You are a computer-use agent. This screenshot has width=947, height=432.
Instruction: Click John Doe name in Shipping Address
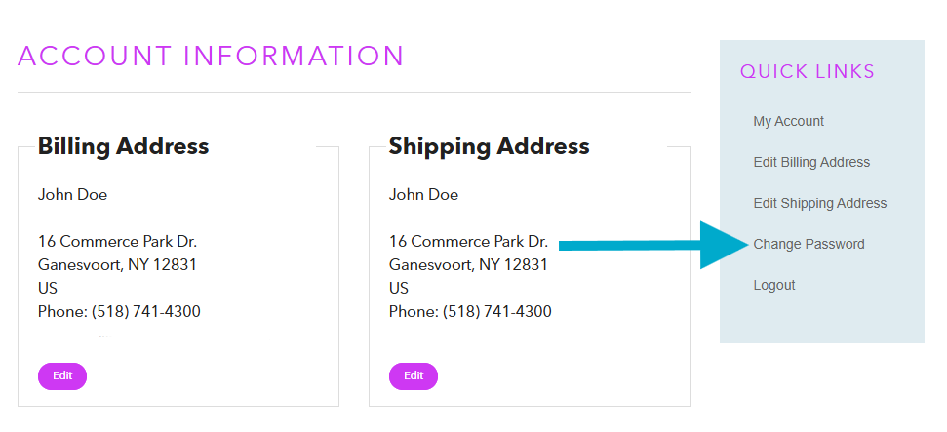pos(423,194)
